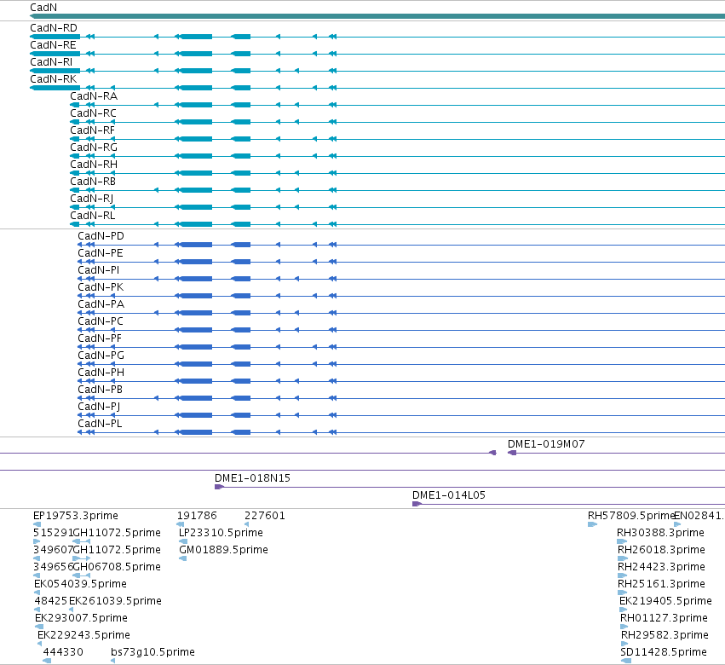This screenshot has width=725, height=665.
Task: Click the CadN gene label
Action: (x=43, y=8)
